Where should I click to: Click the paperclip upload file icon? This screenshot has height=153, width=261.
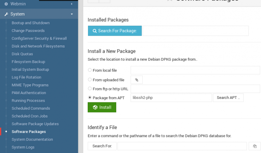coord(136,80)
